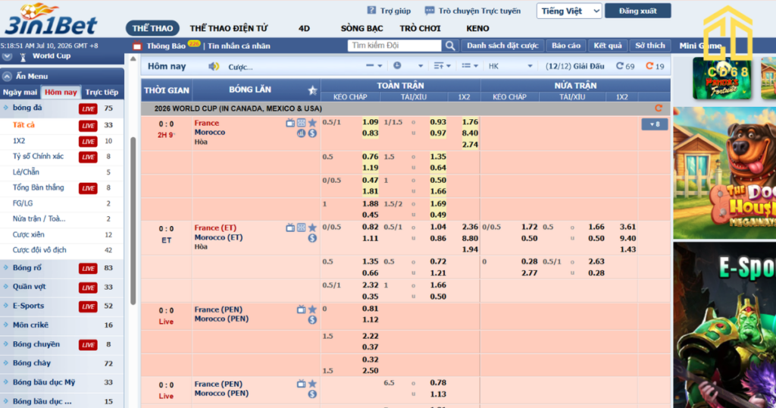The image size is (776, 408).
Task: Open Danh sách đặt cược
Action: pyautogui.click(x=502, y=46)
